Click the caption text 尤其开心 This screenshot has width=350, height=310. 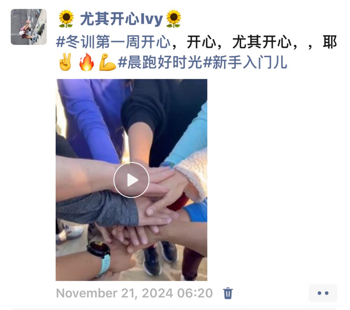pyautogui.click(x=262, y=42)
